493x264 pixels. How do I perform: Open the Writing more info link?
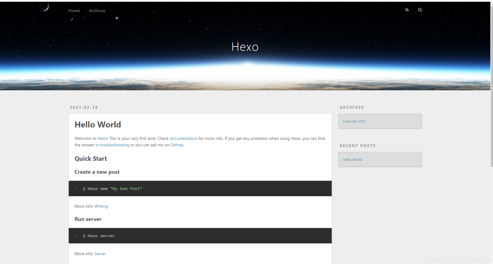click(101, 206)
